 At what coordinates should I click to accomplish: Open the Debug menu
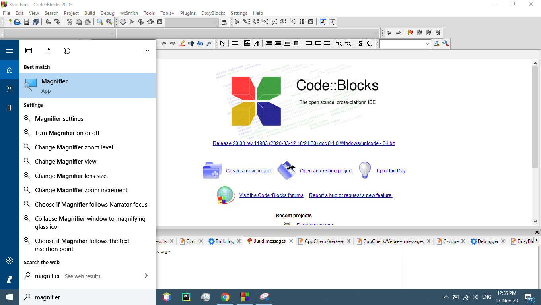pyautogui.click(x=107, y=13)
